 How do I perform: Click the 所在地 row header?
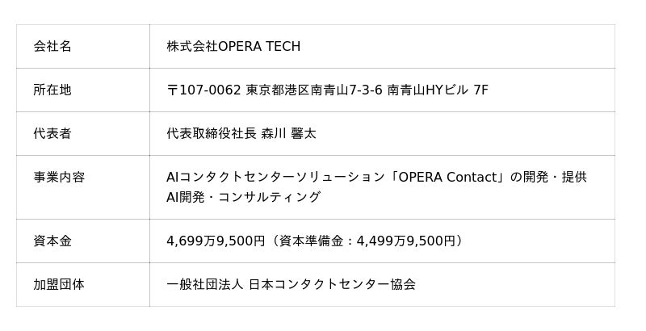[x=52, y=90]
